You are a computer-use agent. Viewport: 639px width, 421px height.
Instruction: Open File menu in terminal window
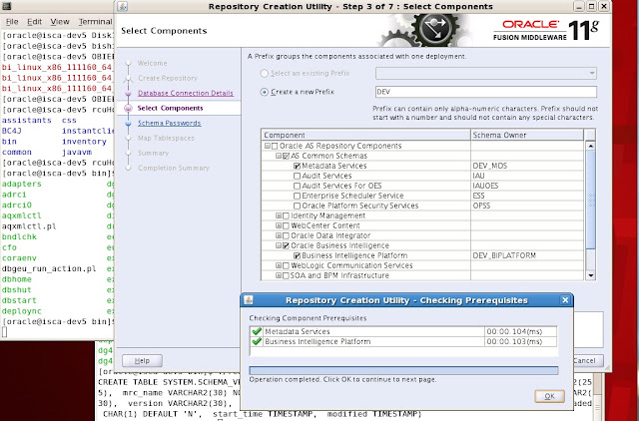pyautogui.click(x=12, y=22)
